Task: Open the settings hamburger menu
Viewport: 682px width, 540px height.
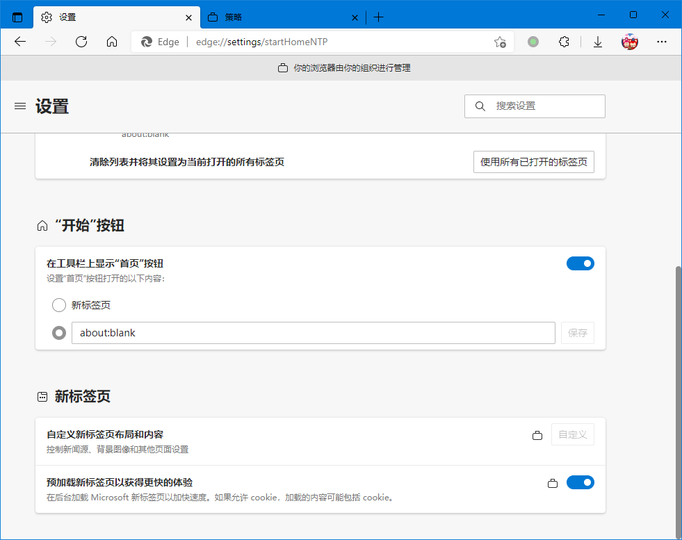Action: [x=20, y=106]
